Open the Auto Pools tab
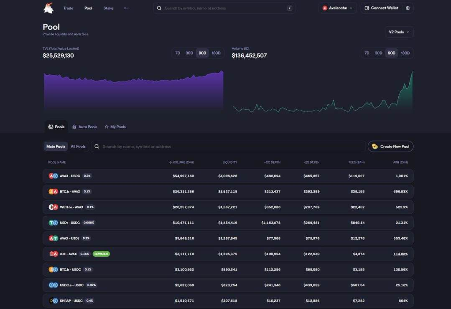This screenshot has width=451, height=309. point(85,127)
